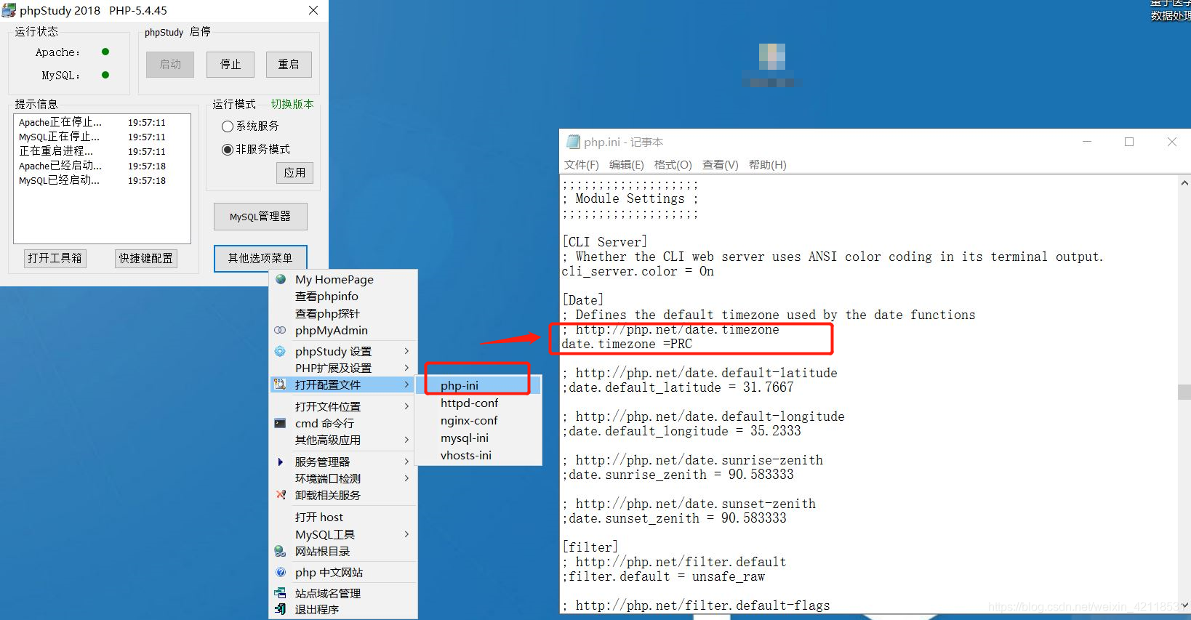Click 打开工具箱 button
This screenshot has height=620, width=1191.
pos(55,258)
